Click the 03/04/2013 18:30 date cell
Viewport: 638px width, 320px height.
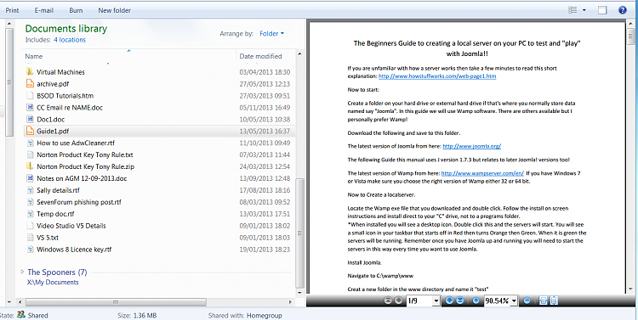tap(265, 72)
